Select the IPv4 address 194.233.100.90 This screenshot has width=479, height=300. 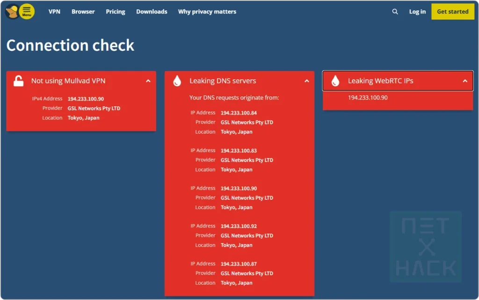point(86,99)
